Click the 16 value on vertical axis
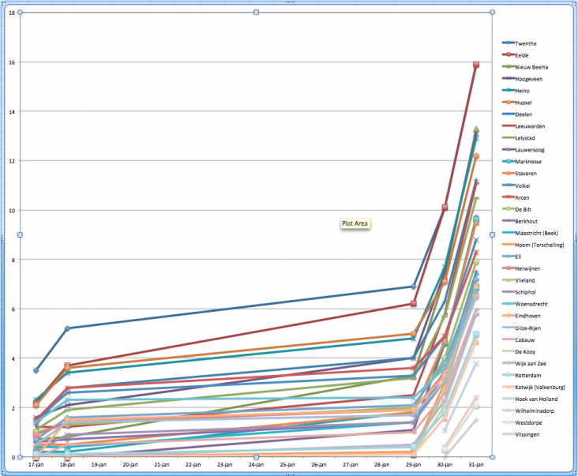 (12, 62)
